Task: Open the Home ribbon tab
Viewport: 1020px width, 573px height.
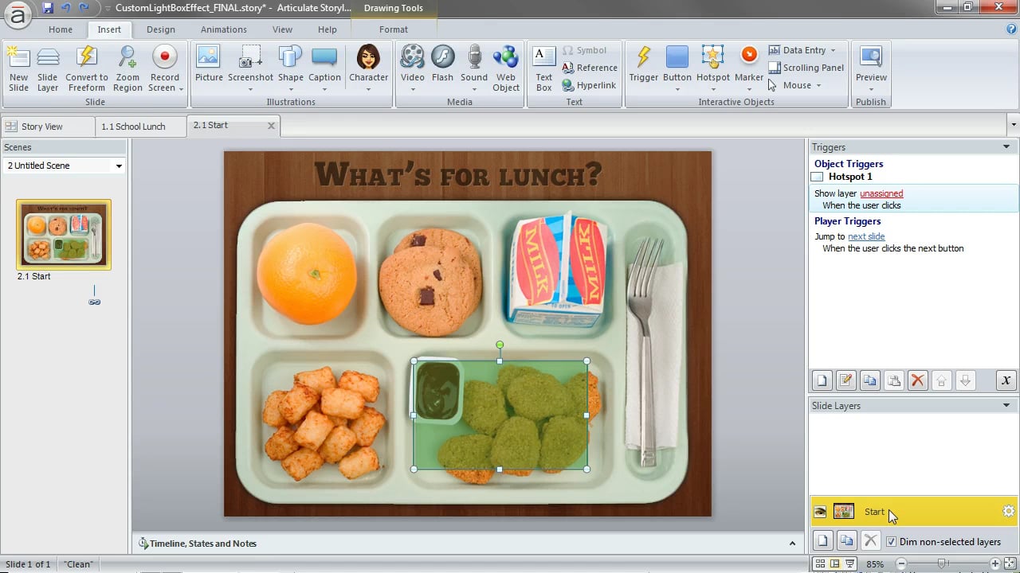Action: pos(61,29)
